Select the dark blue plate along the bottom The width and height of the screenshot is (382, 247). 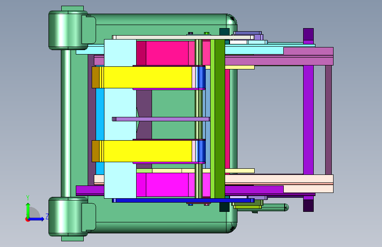click(x=183, y=200)
